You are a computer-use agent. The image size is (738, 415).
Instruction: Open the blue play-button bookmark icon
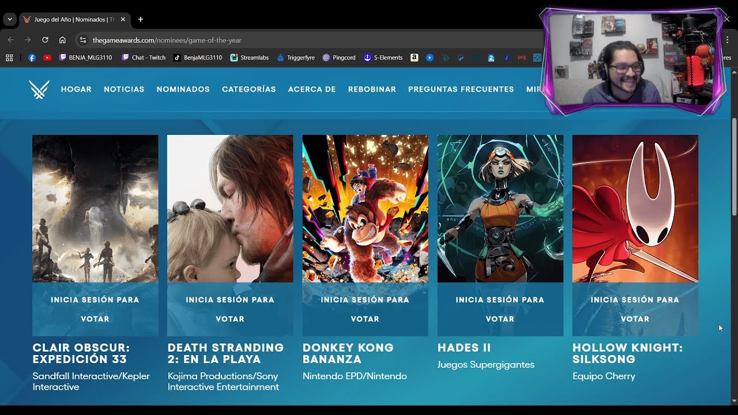click(x=430, y=58)
